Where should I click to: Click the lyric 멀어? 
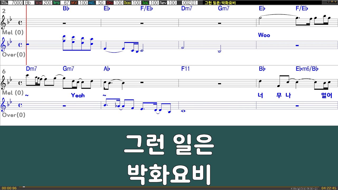coord(327,96)
